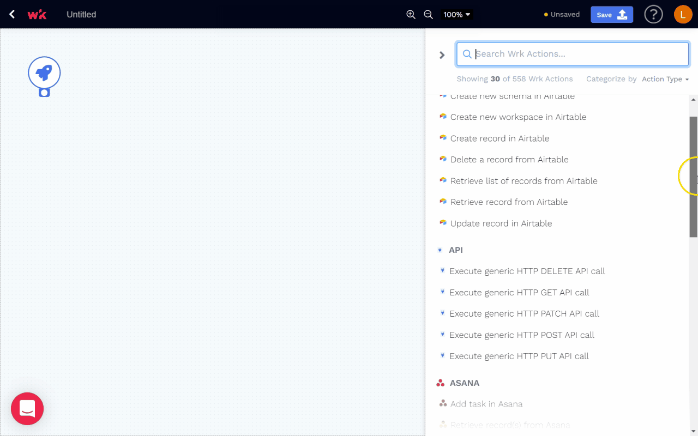Image resolution: width=698 pixels, height=436 pixels.
Task: Click Airtable icon beside Create new workspace
Action: coord(443,117)
